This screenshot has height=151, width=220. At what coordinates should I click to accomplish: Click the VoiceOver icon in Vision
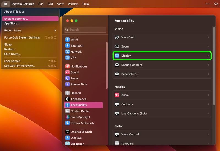117,37
